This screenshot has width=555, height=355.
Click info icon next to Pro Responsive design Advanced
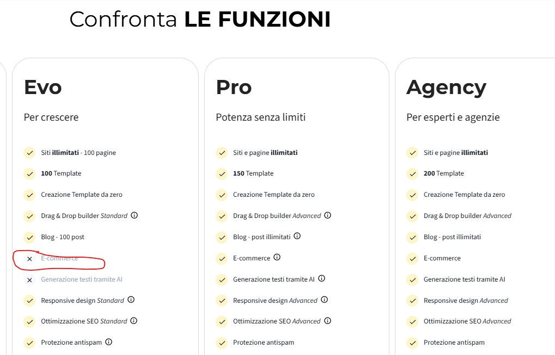click(x=324, y=300)
